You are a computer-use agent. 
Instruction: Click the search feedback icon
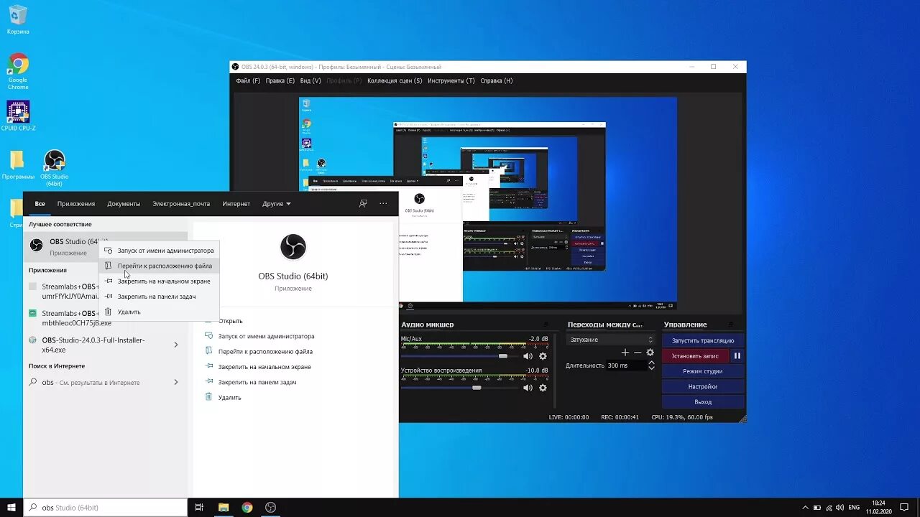pos(363,203)
